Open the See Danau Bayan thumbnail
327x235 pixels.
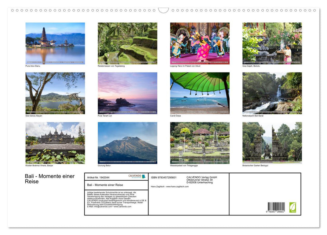coord(55,92)
